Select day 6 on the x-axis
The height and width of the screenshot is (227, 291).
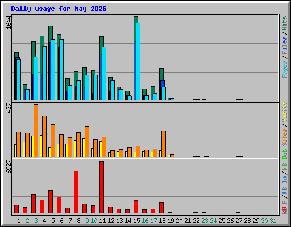61,221
